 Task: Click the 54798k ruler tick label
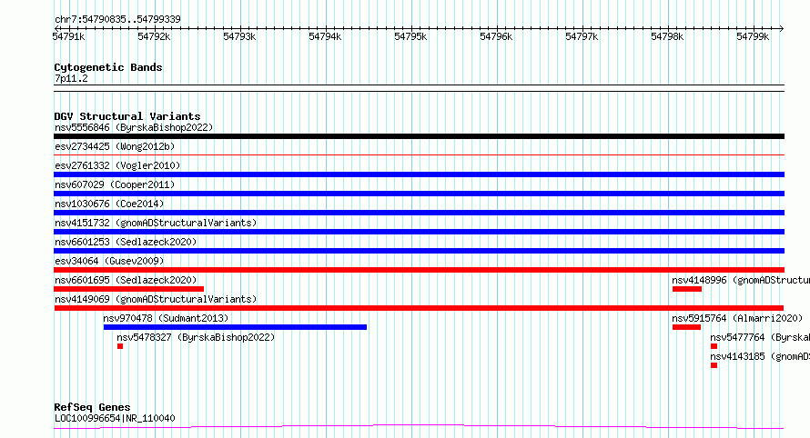(667, 36)
